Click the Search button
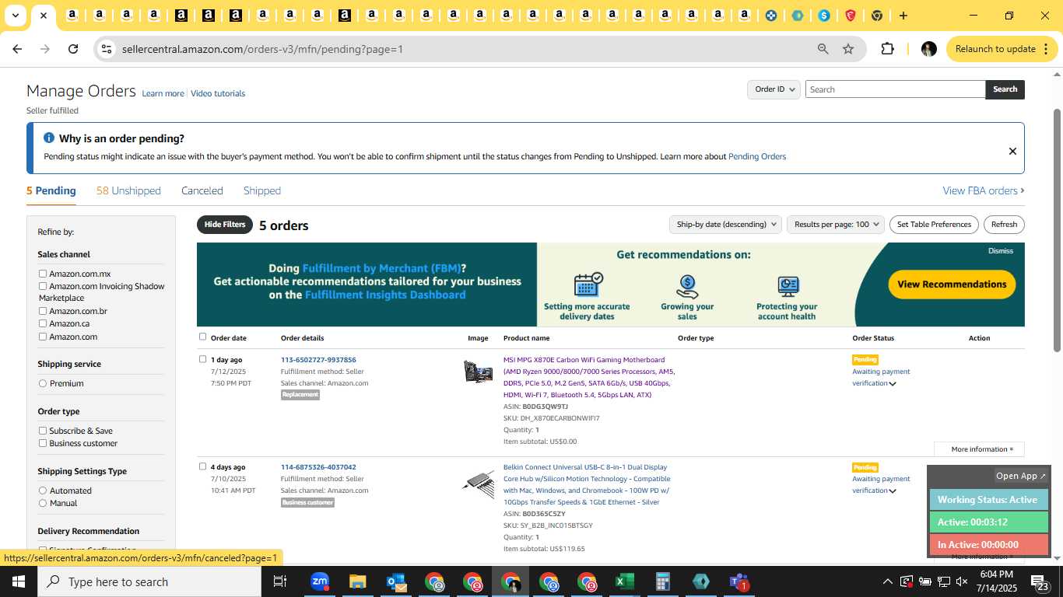Viewport: 1063px width, 597px height. point(1005,89)
